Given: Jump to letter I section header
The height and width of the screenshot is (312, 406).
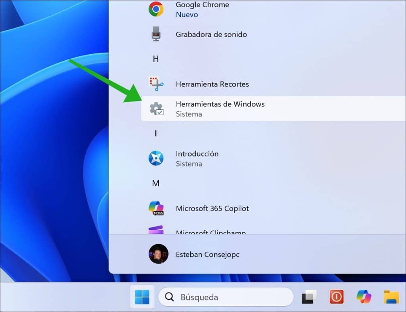Looking at the screenshot, I should 155,133.
